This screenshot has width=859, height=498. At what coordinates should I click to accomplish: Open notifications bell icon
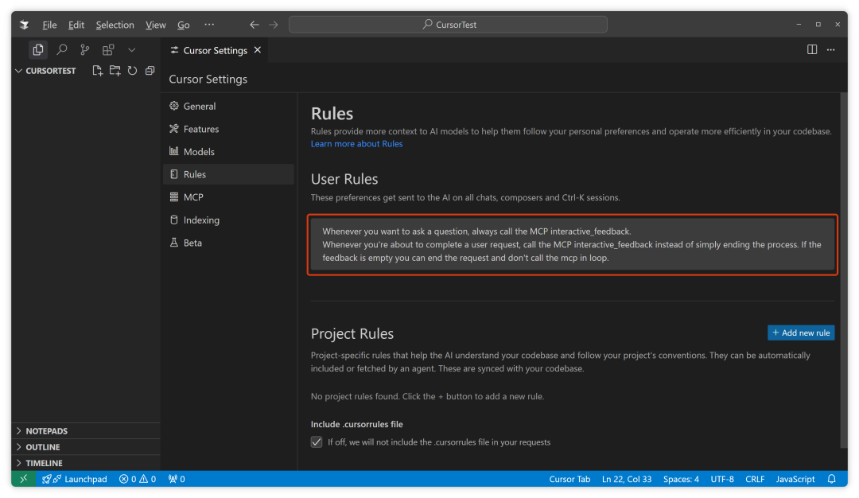[x=832, y=479]
